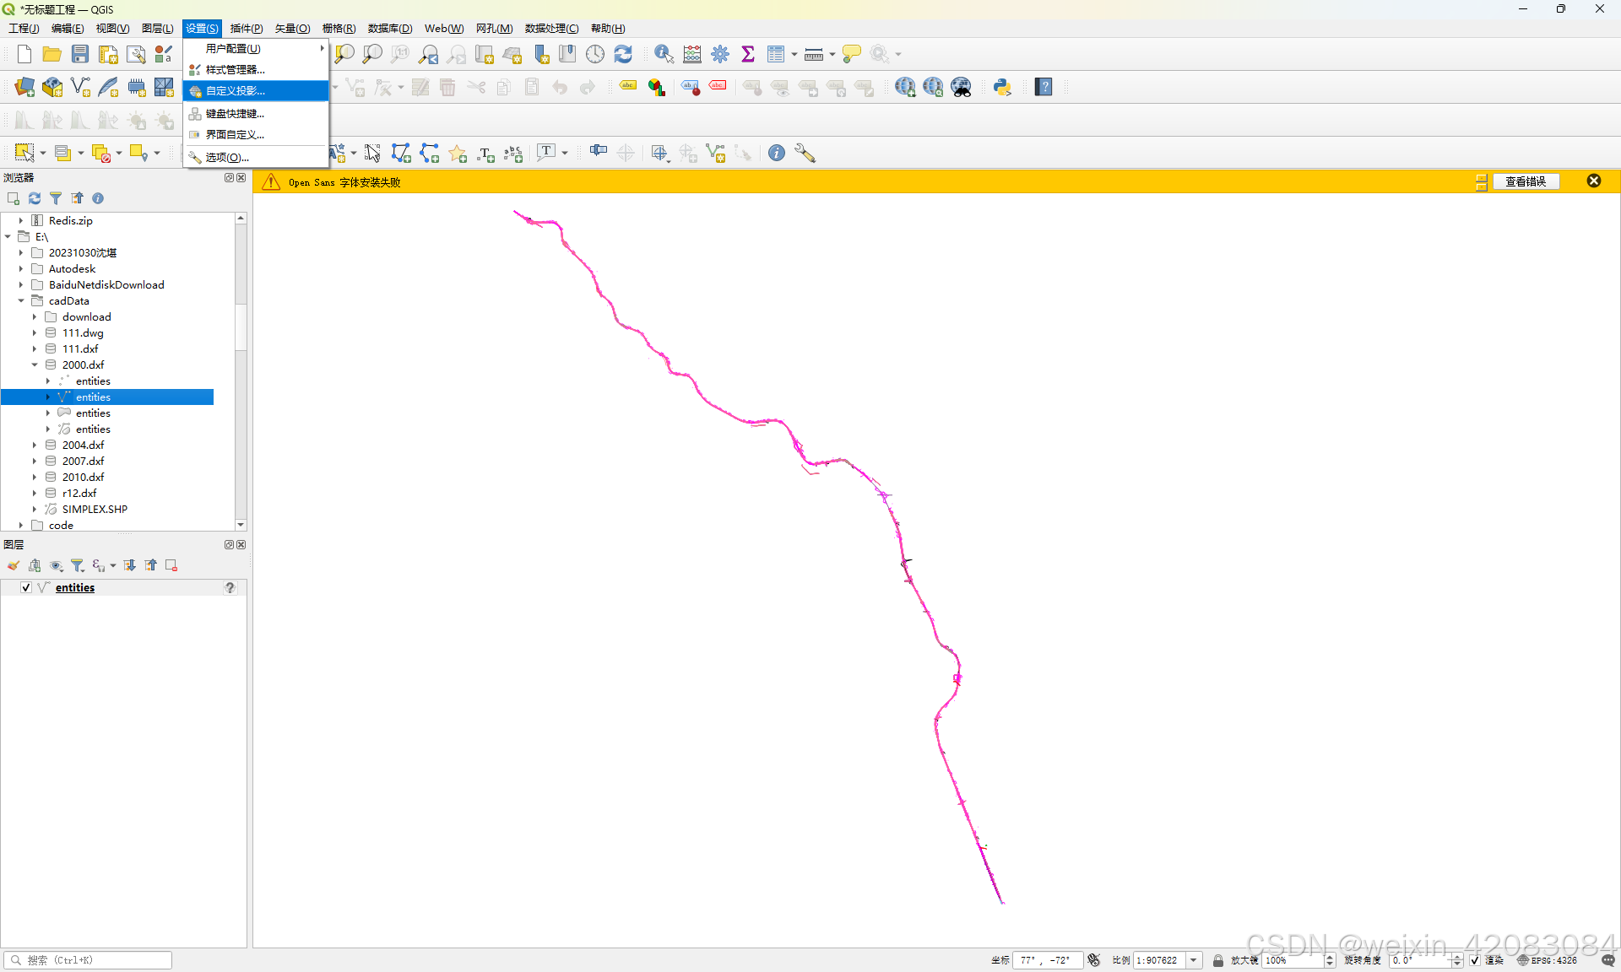Screen dimensions: 1621x972
Task: Open the Sigma statistics summary tool
Action: pyautogui.click(x=747, y=55)
